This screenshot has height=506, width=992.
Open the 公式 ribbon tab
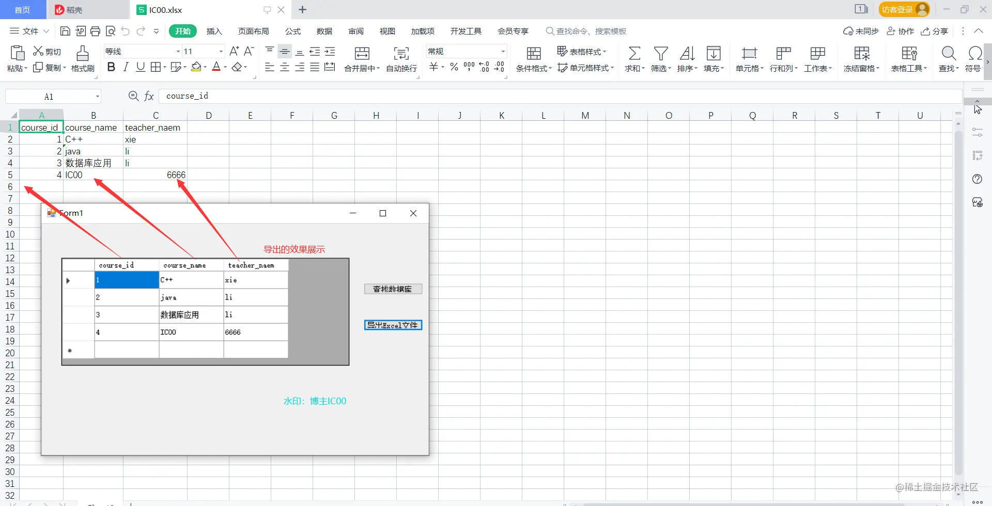(x=293, y=31)
